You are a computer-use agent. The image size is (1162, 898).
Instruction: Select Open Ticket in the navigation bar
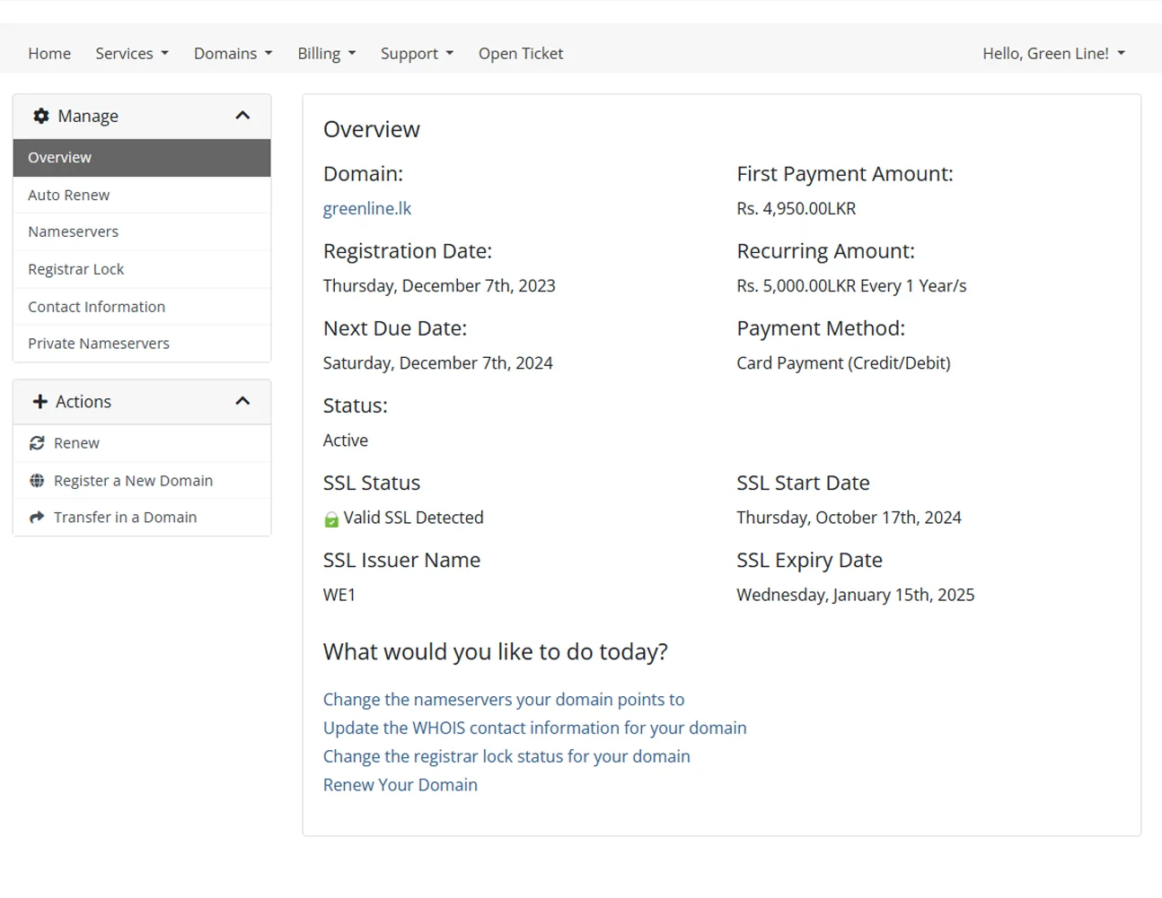(x=521, y=54)
